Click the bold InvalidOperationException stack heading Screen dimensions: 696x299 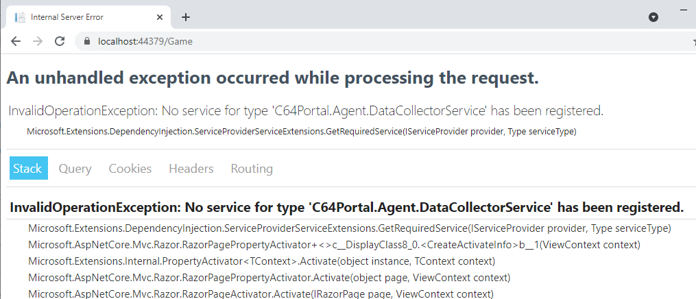tap(346, 207)
